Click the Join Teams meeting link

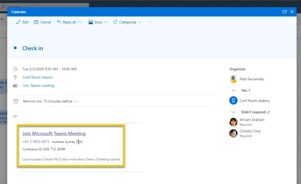[39, 86]
